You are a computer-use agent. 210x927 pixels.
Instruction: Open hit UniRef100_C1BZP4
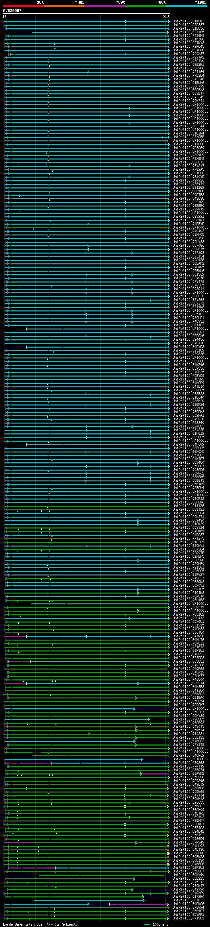pyautogui.click(x=188, y=133)
